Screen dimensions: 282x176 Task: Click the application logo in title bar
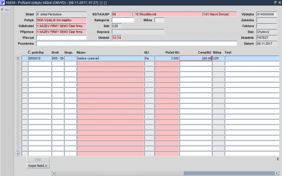tap(2, 2)
